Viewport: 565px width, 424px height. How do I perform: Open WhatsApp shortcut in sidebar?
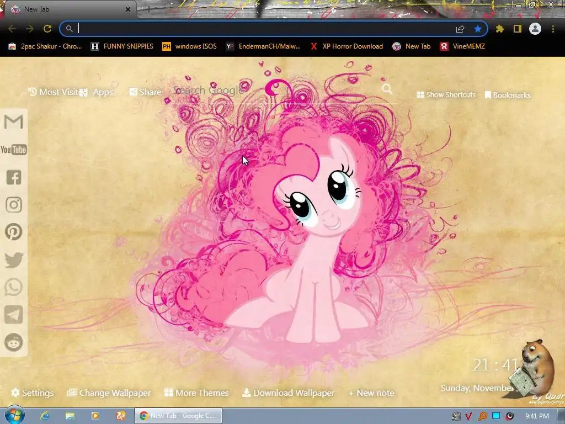point(14,287)
